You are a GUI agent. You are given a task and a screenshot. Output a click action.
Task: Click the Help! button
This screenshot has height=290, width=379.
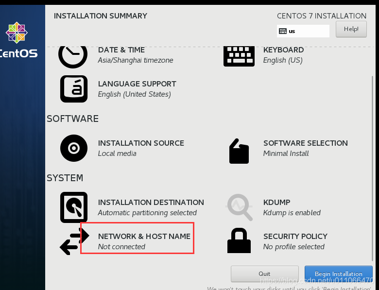click(x=351, y=29)
